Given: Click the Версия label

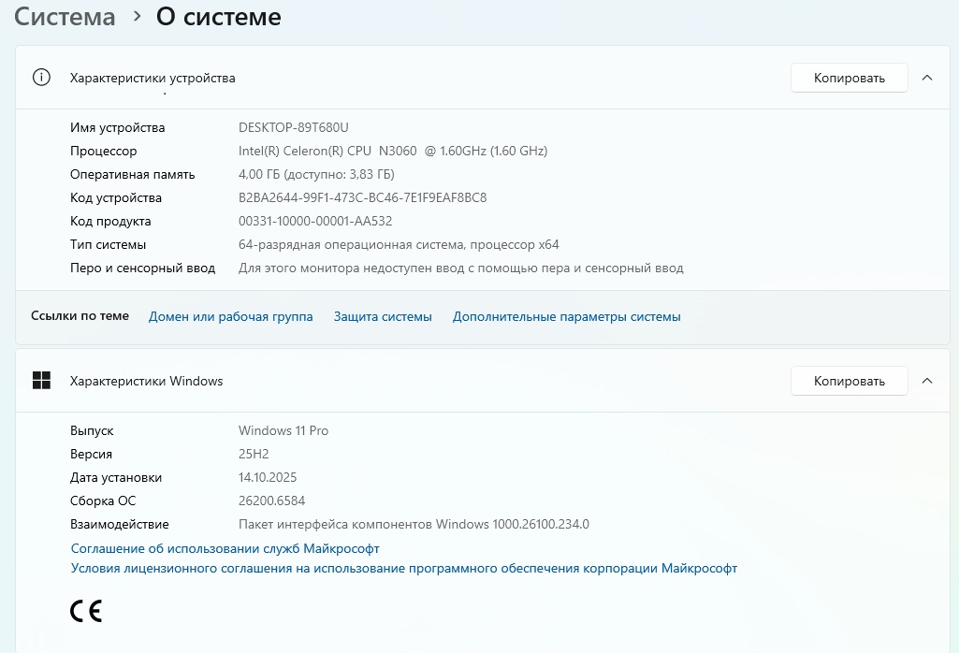Looking at the screenshot, I should tap(91, 454).
